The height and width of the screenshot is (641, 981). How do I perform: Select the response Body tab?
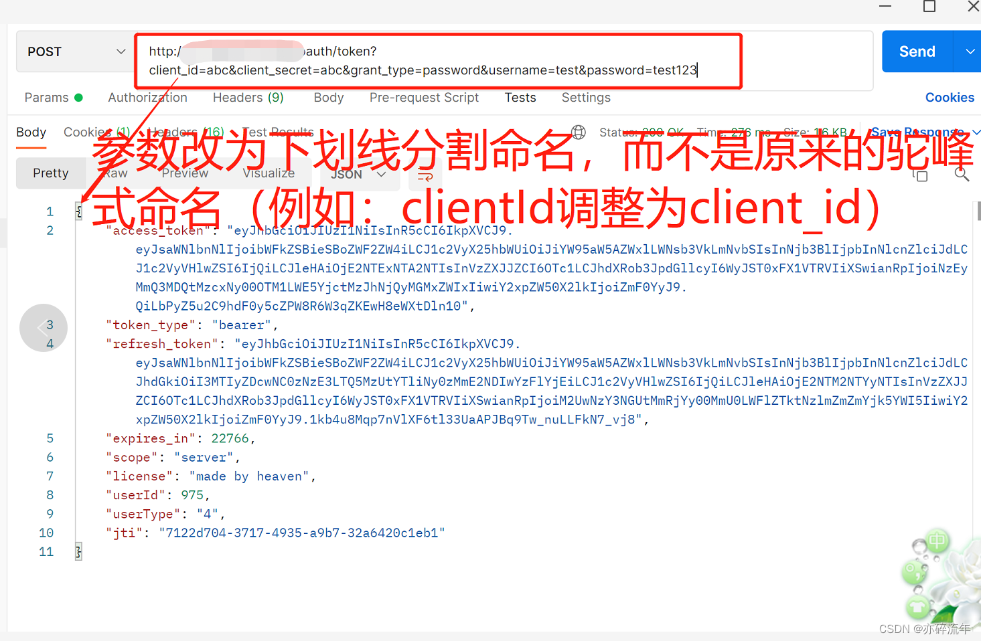31,132
